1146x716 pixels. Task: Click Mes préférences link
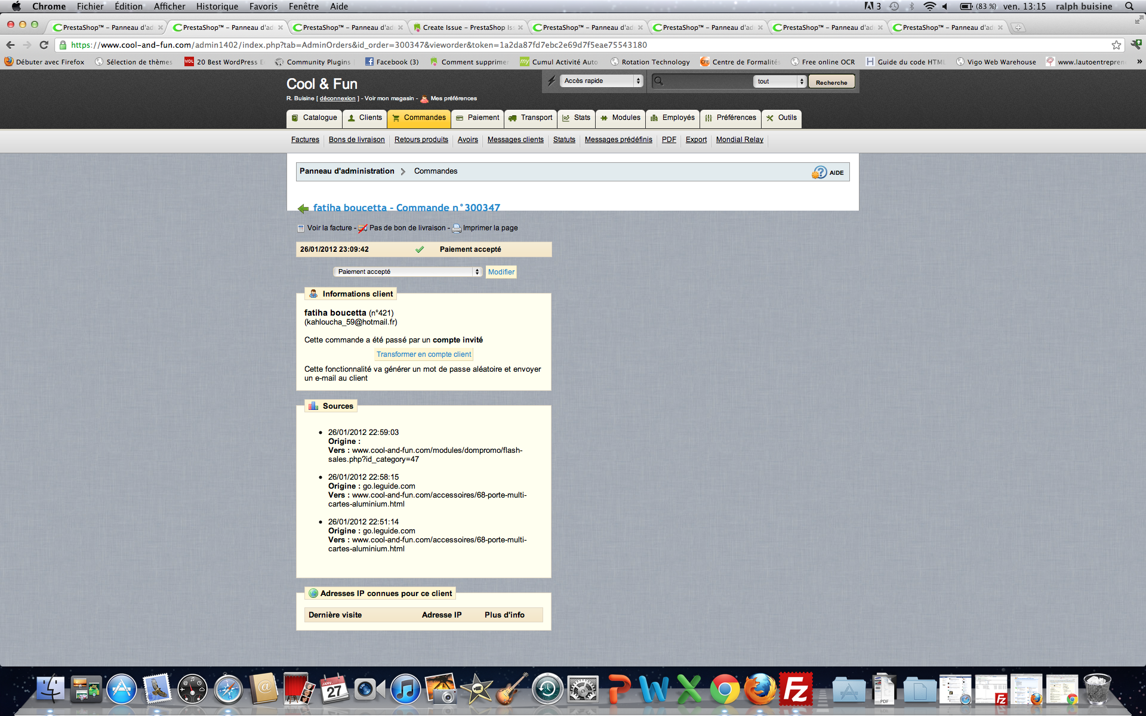pos(454,98)
